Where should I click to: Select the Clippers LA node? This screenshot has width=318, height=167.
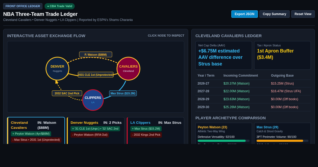click(x=93, y=100)
